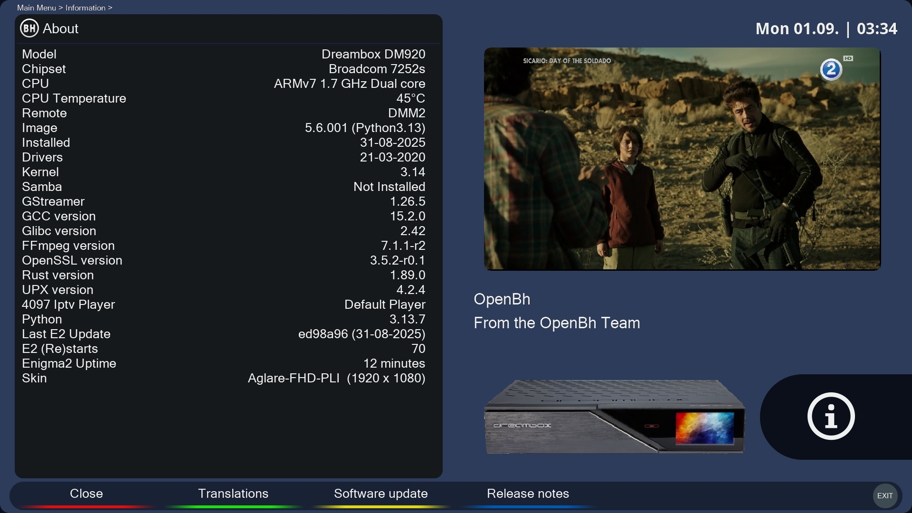The width and height of the screenshot is (912, 513).
Task: Select the Model row Dreambox DM920
Action: point(224,54)
